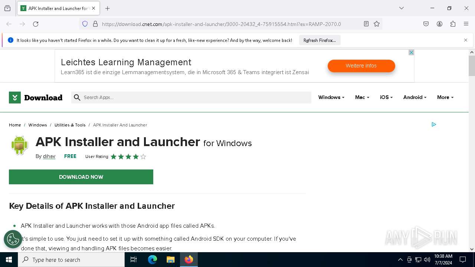The height and width of the screenshot is (267, 475).
Task: Open AdChoices icon in sidebar
Action: click(434, 125)
